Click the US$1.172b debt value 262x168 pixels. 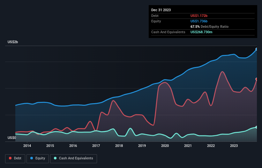(x=199, y=16)
